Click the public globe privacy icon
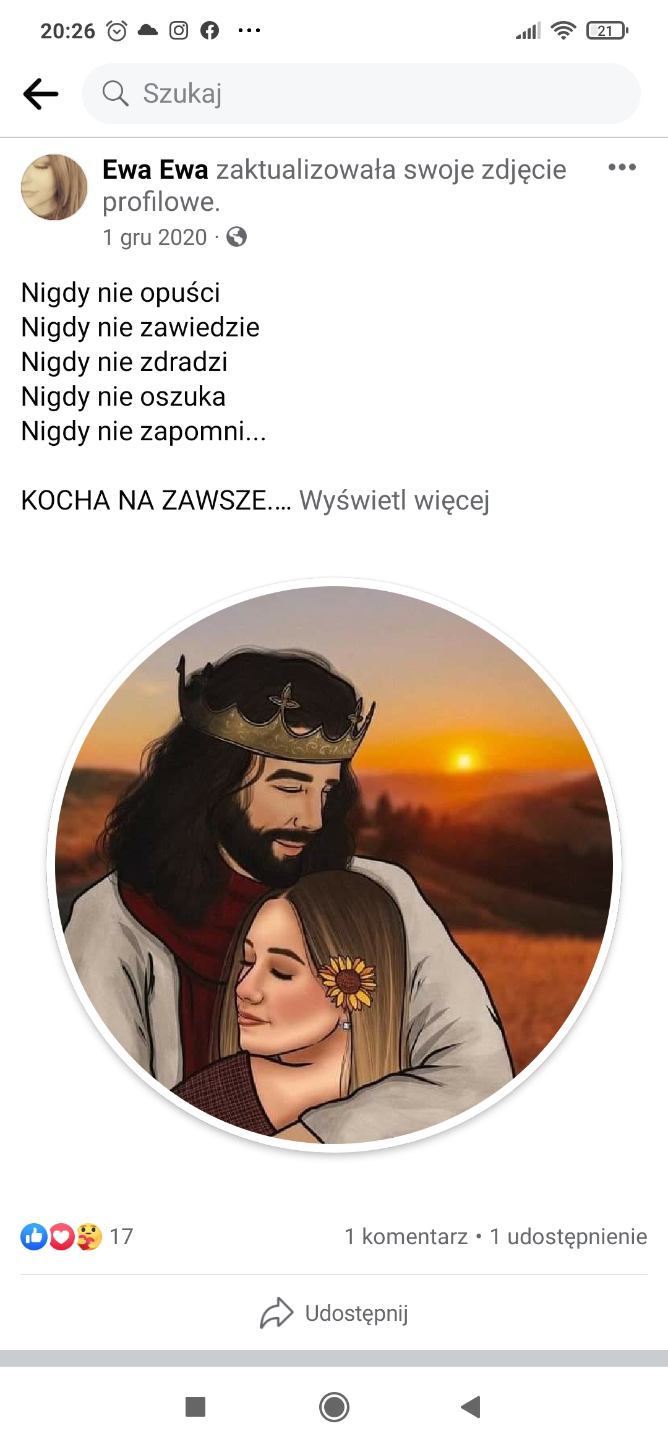This screenshot has width=668, height=1447. [236, 237]
